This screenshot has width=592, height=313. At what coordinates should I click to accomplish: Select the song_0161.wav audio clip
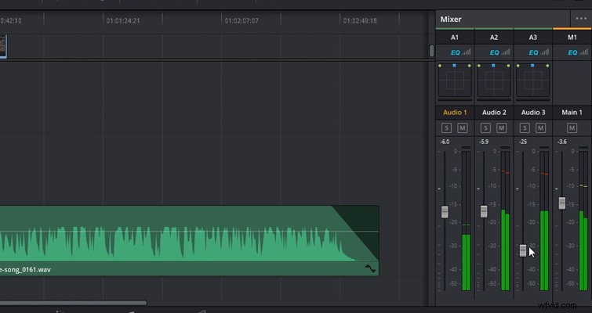click(x=189, y=241)
